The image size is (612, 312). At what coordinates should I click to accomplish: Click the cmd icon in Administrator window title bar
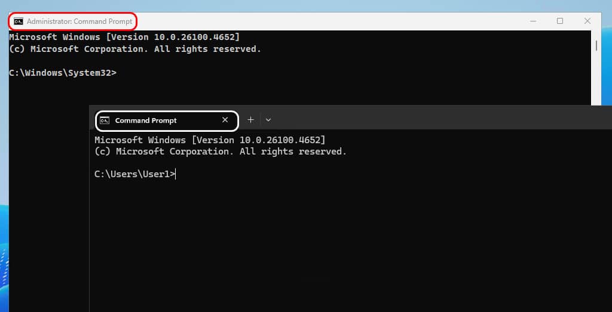[19, 21]
